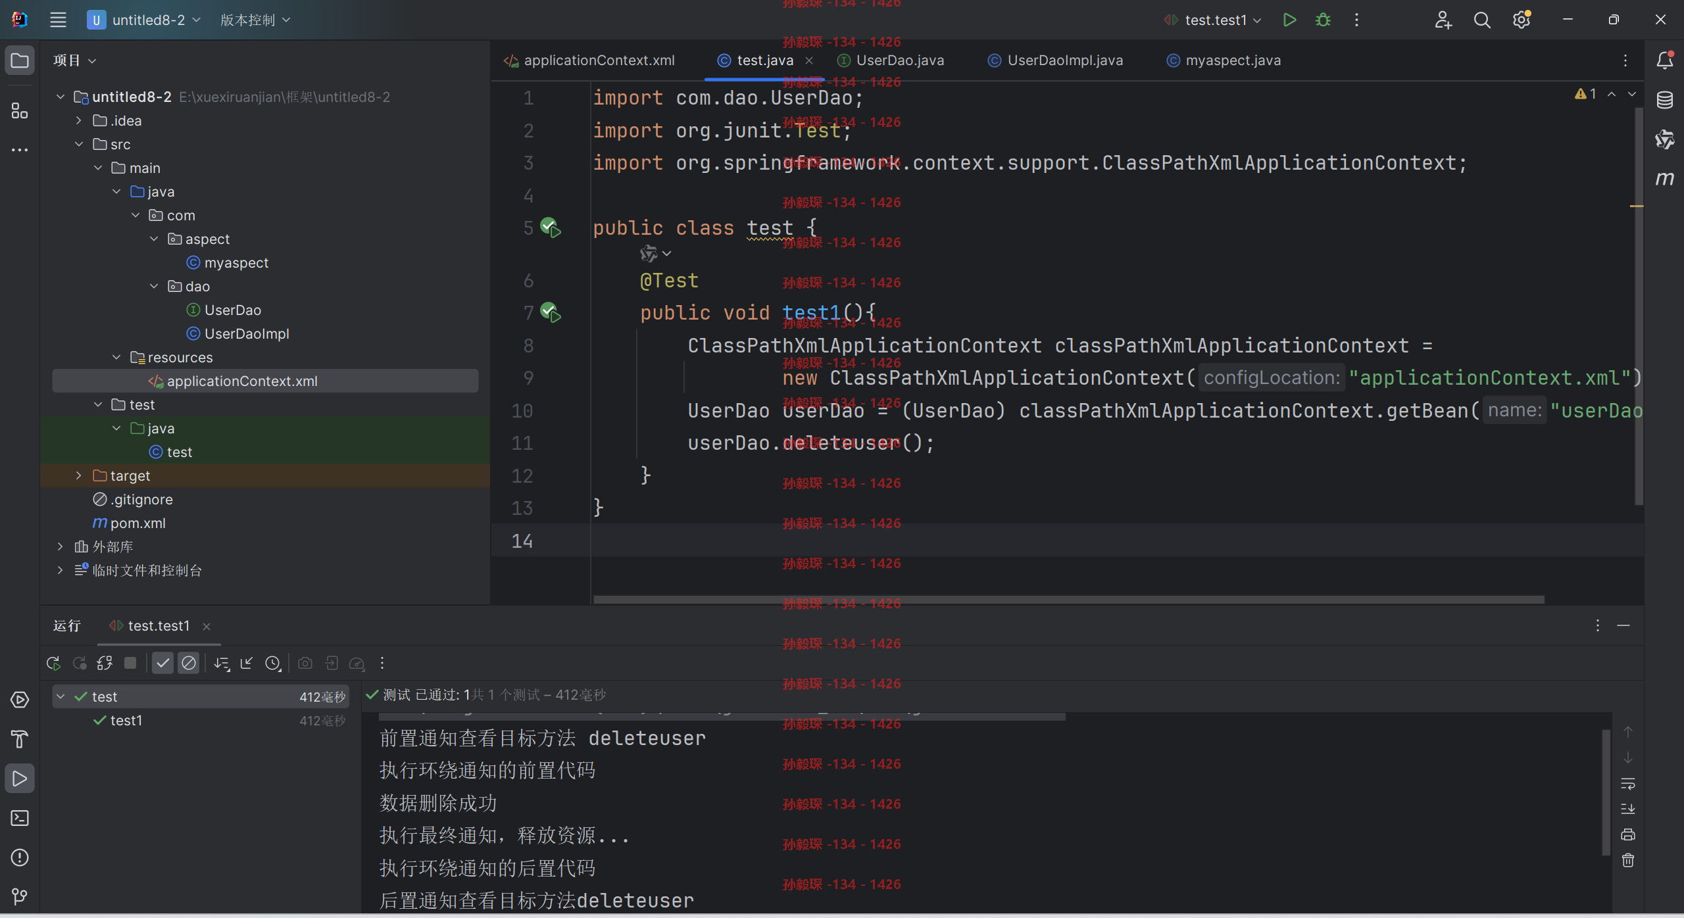Switch to UserDaoImpl.java tab
1684x918 pixels.
coord(1055,60)
